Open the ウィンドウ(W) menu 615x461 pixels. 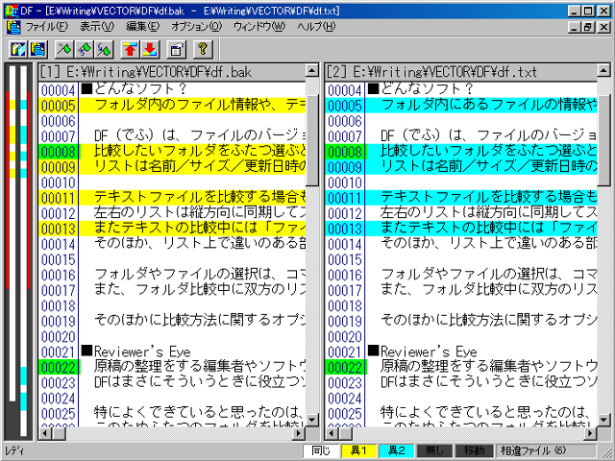pyautogui.click(x=259, y=27)
